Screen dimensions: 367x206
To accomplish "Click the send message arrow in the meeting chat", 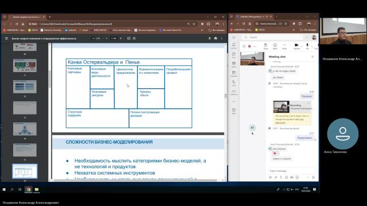I will point(314,177).
